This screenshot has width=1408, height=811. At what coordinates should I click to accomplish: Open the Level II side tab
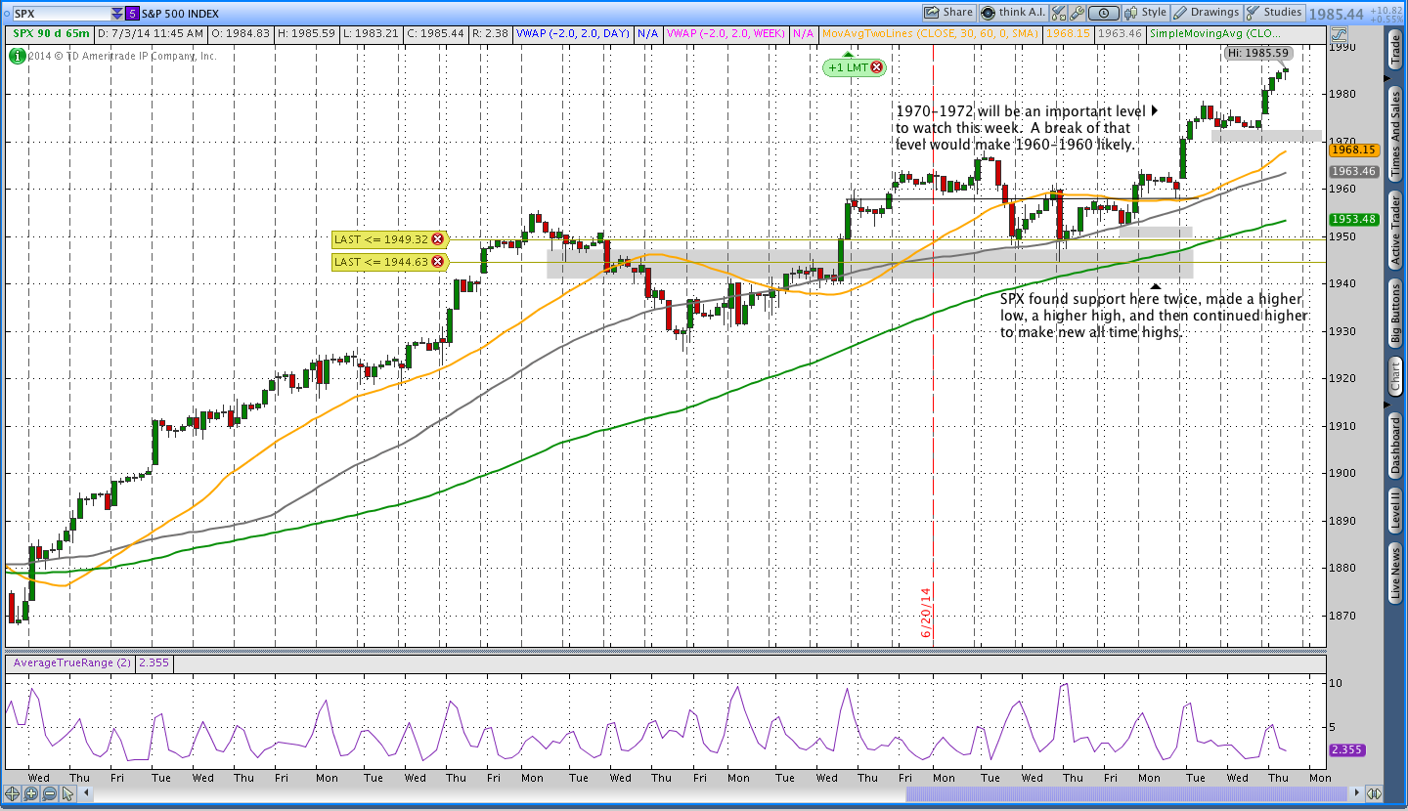coord(1395,511)
